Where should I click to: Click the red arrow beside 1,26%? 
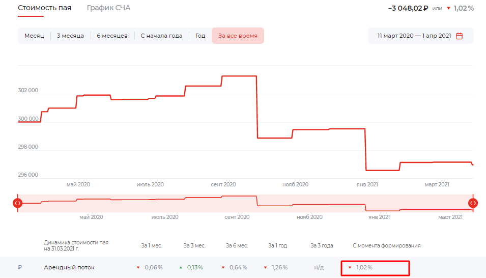265,268
